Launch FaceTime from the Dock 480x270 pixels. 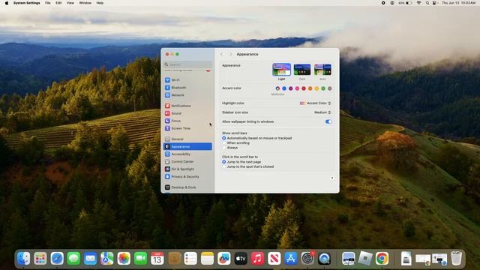[140, 259]
